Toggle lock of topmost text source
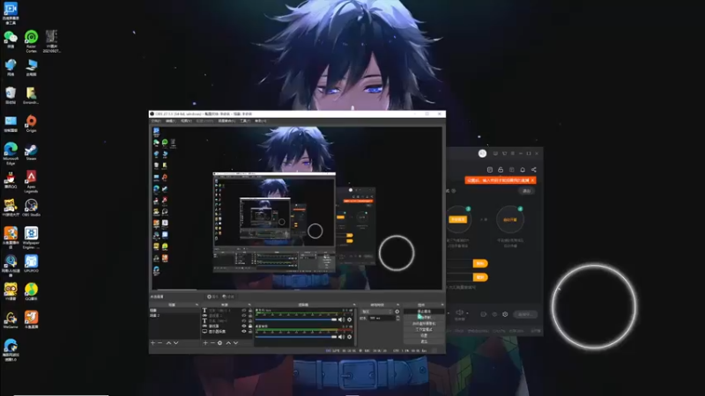Screen dimensions: 705x396 tap(250, 311)
